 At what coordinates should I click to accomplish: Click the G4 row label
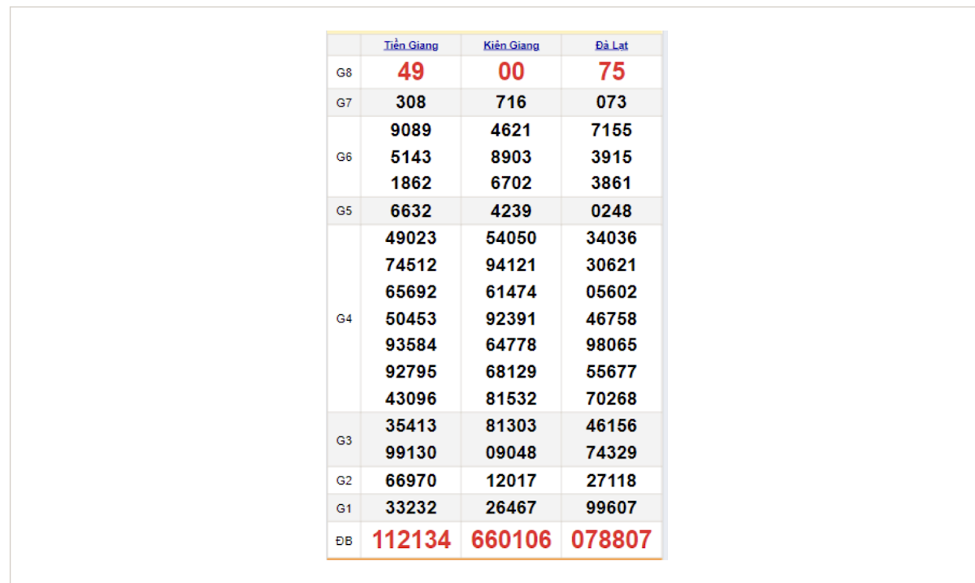coord(344,319)
